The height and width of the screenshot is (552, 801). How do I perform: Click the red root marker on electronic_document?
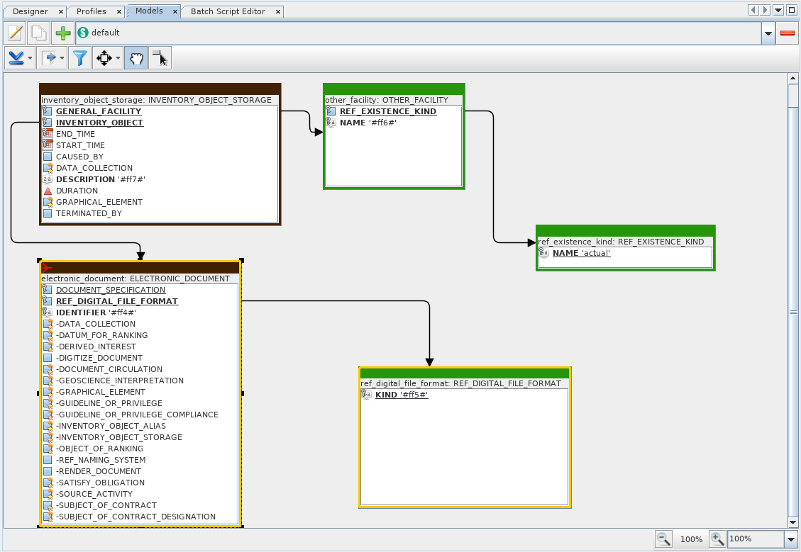coord(47,267)
